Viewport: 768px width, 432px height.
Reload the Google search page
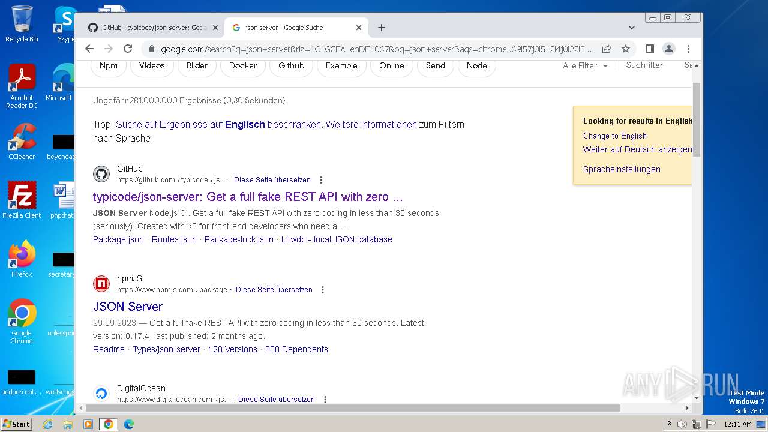128,49
